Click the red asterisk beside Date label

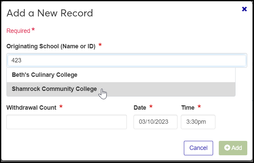coord(151,107)
